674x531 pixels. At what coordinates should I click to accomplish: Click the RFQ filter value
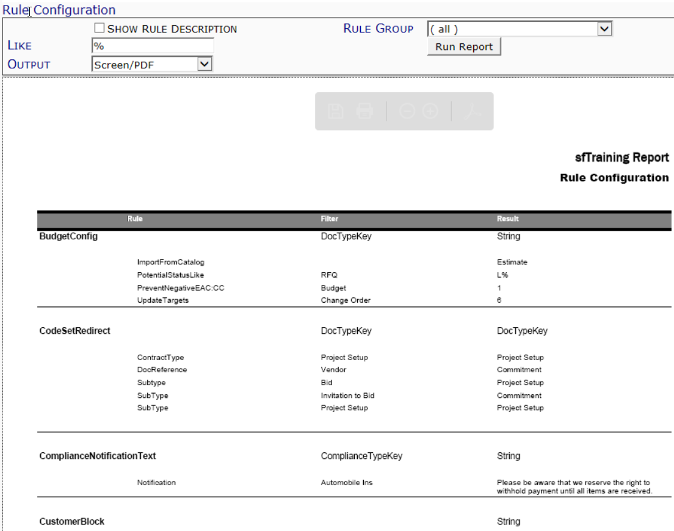(x=329, y=275)
